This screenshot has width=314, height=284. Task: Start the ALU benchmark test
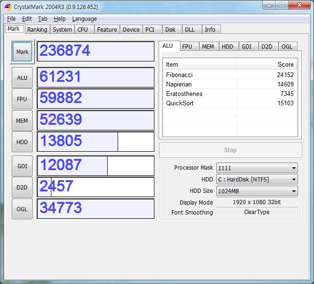pyautogui.click(x=22, y=77)
